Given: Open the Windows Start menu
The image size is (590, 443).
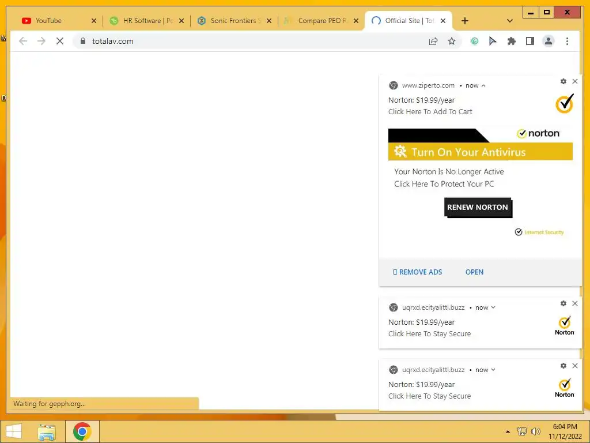Looking at the screenshot, I should 14,431.
